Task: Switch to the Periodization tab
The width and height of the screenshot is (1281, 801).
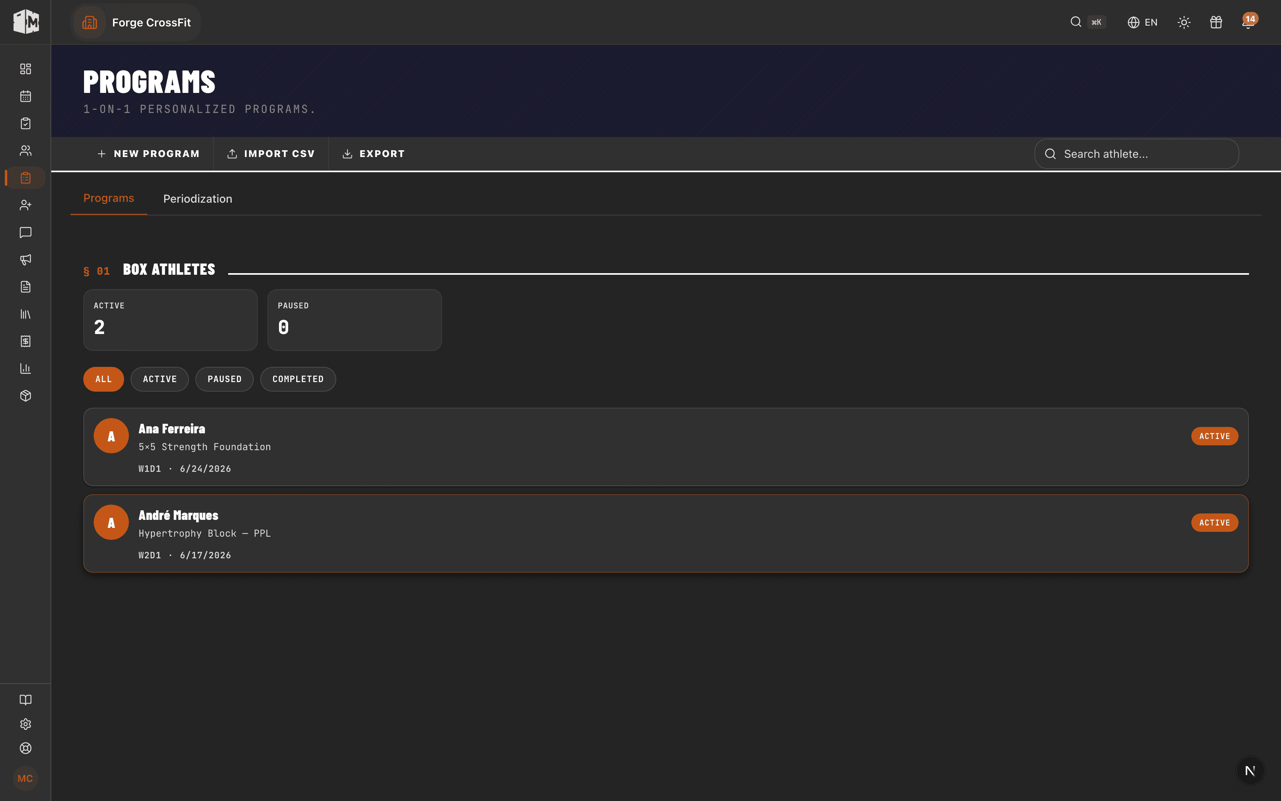Action: point(197,199)
